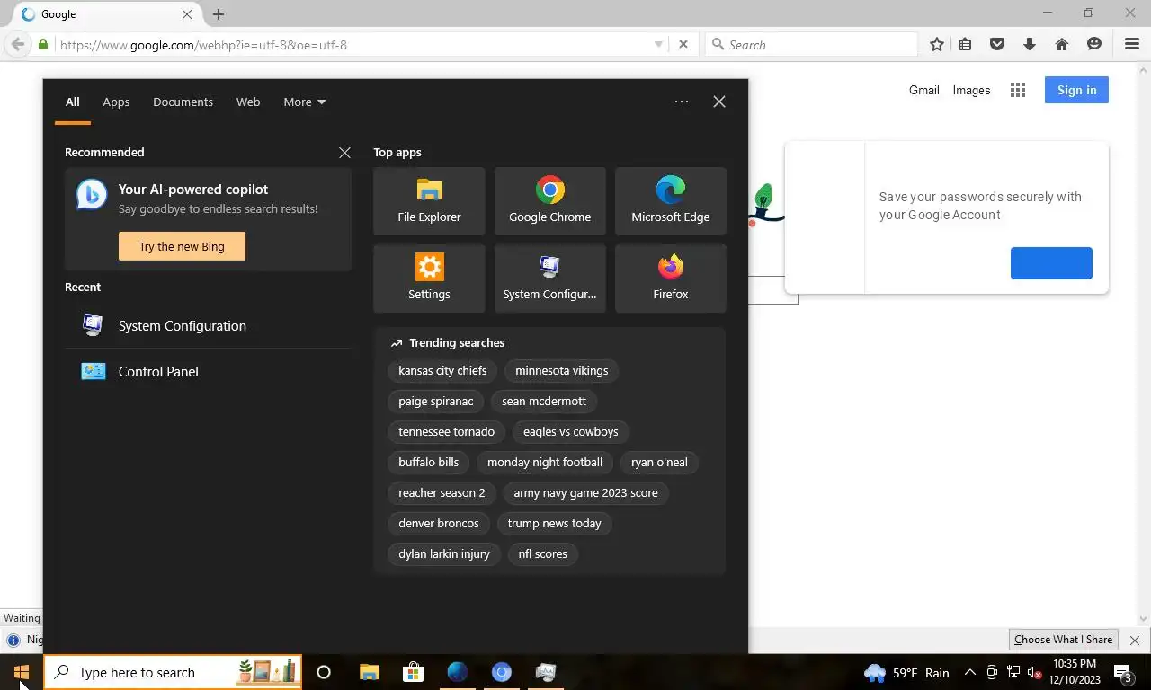Viewport: 1151px width, 690px height.
Task: Open File Explorer on the taskbar
Action: 369,672
